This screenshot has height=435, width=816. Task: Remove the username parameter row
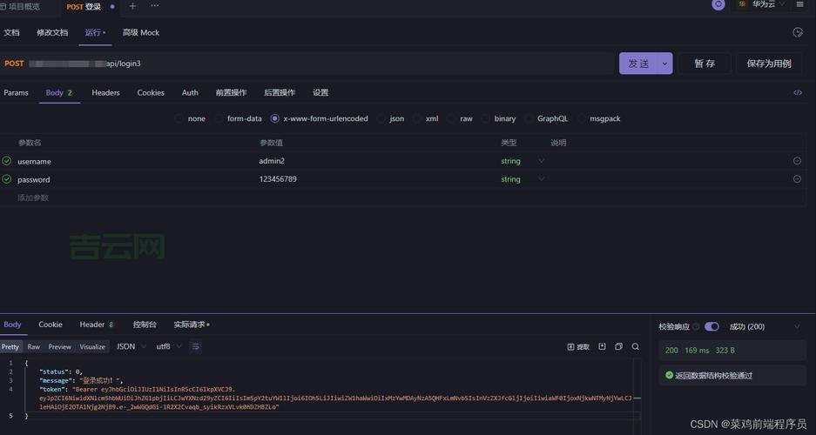point(797,161)
